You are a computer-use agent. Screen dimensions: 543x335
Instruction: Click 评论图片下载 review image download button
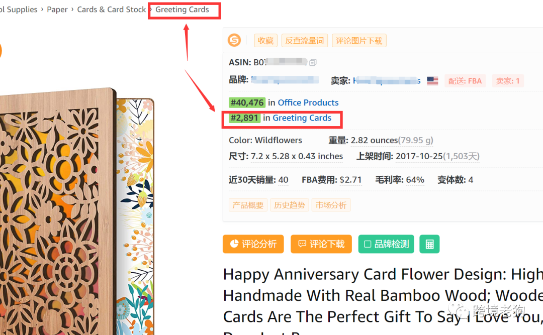coord(359,41)
